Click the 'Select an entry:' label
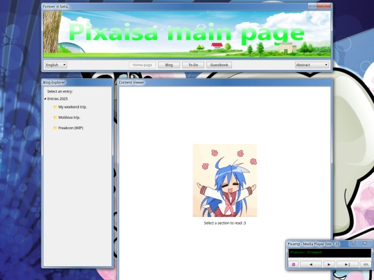Viewport: 374px width, 280px height. (x=60, y=91)
